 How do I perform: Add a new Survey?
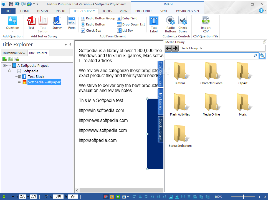tap(57, 23)
